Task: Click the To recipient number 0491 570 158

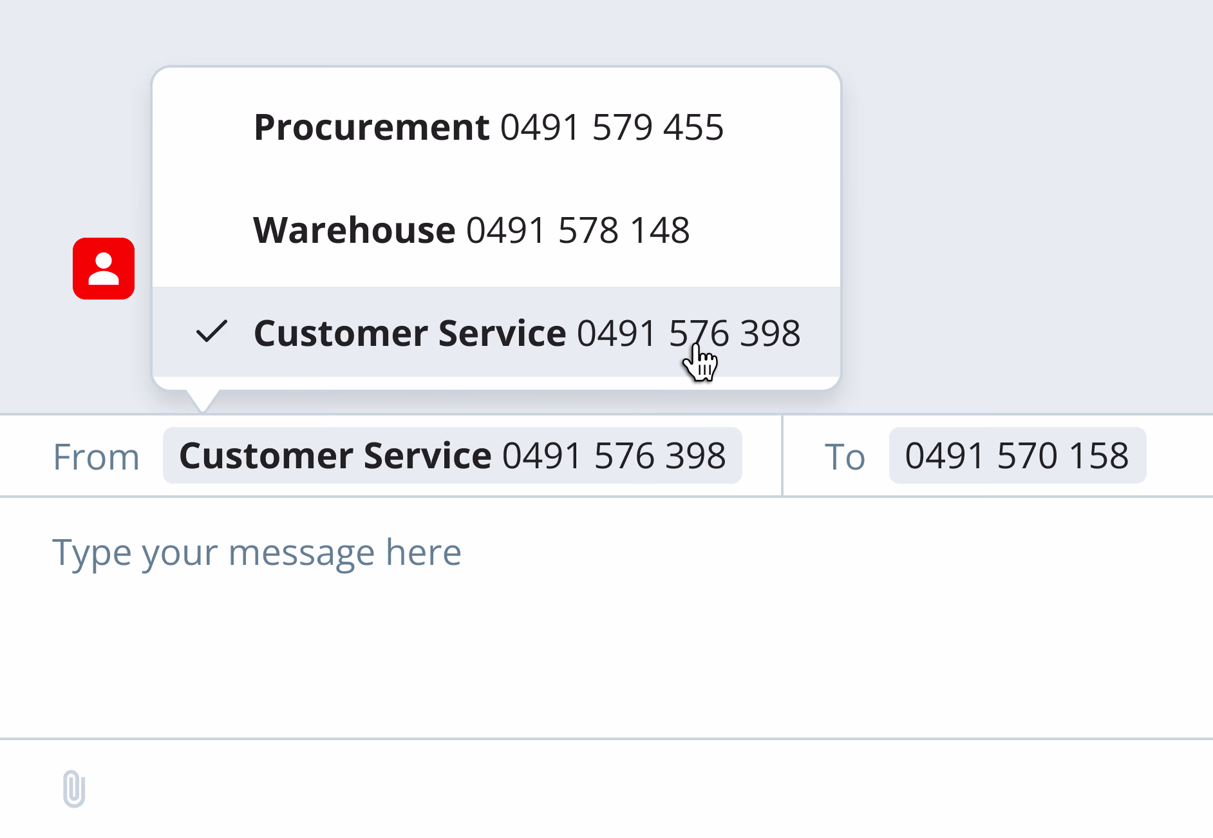Action: coord(1017,455)
